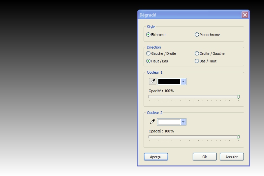Pick Couleur 1 with the eyedropper icon
Screen dimensions: 264x176
pos(152,81)
